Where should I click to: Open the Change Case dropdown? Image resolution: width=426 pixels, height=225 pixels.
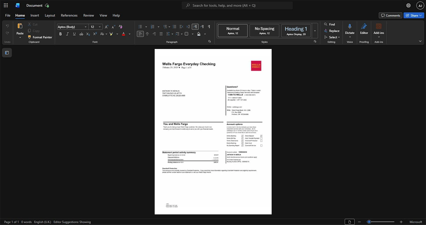click(103, 34)
